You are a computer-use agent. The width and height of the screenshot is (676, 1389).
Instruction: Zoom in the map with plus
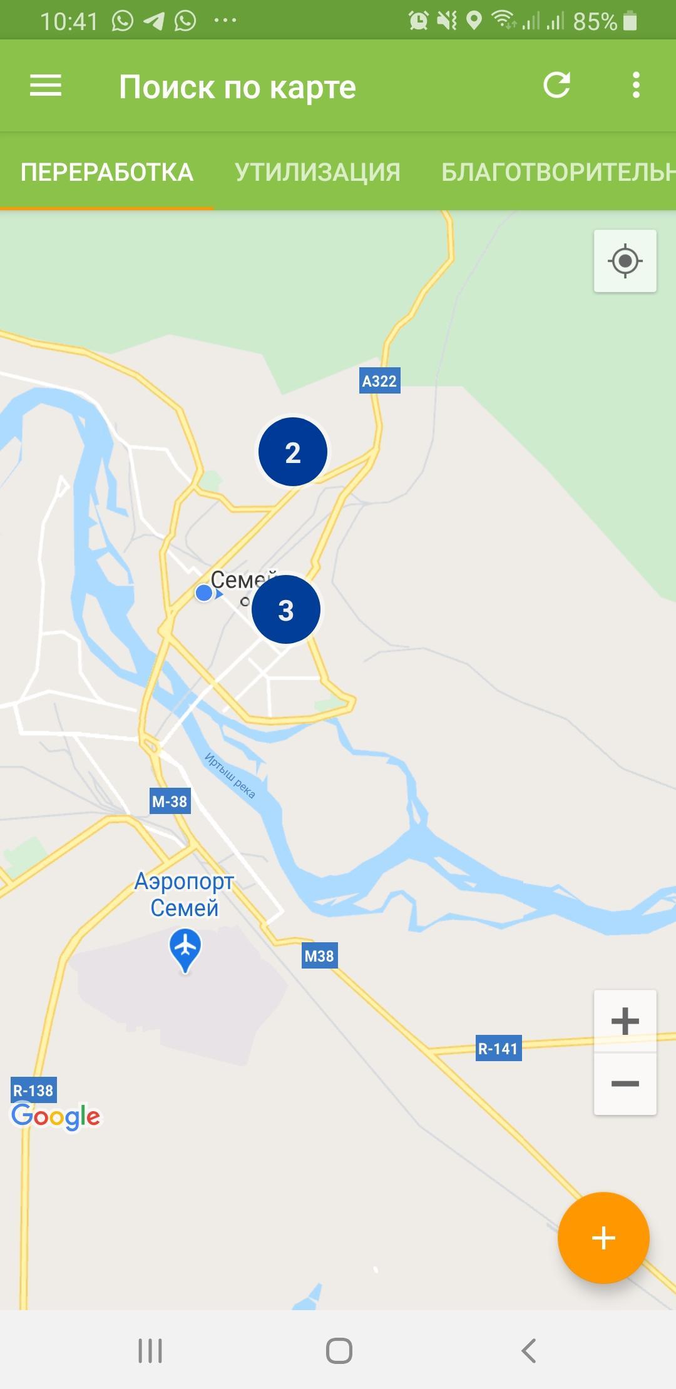[x=625, y=1021]
